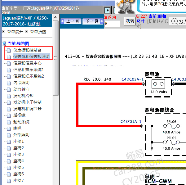Click page icon next to 后视镜
This screenshot has width=186, height=185.
click(x=9, y=116)
